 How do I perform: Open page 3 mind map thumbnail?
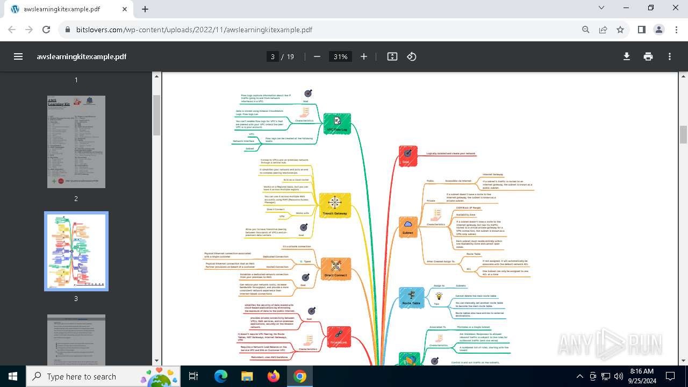tap(76, 251)
